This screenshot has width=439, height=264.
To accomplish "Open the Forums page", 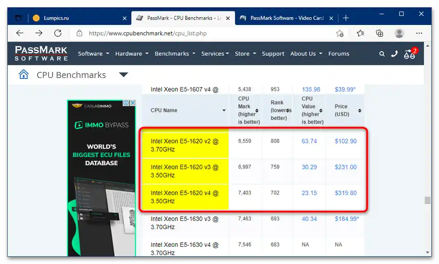I will 338,54.
